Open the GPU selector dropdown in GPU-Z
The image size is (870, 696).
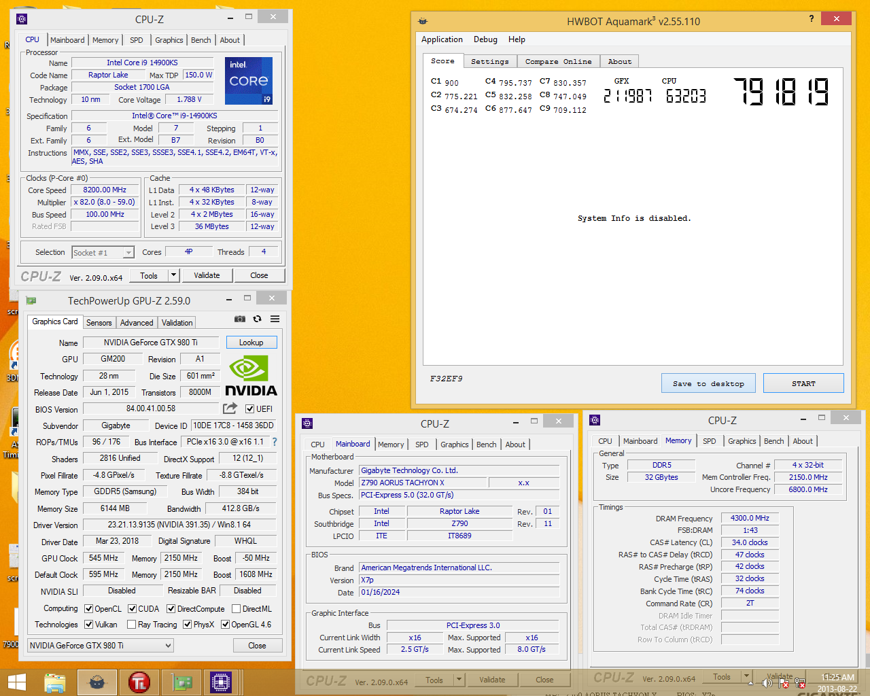point(101,646)
